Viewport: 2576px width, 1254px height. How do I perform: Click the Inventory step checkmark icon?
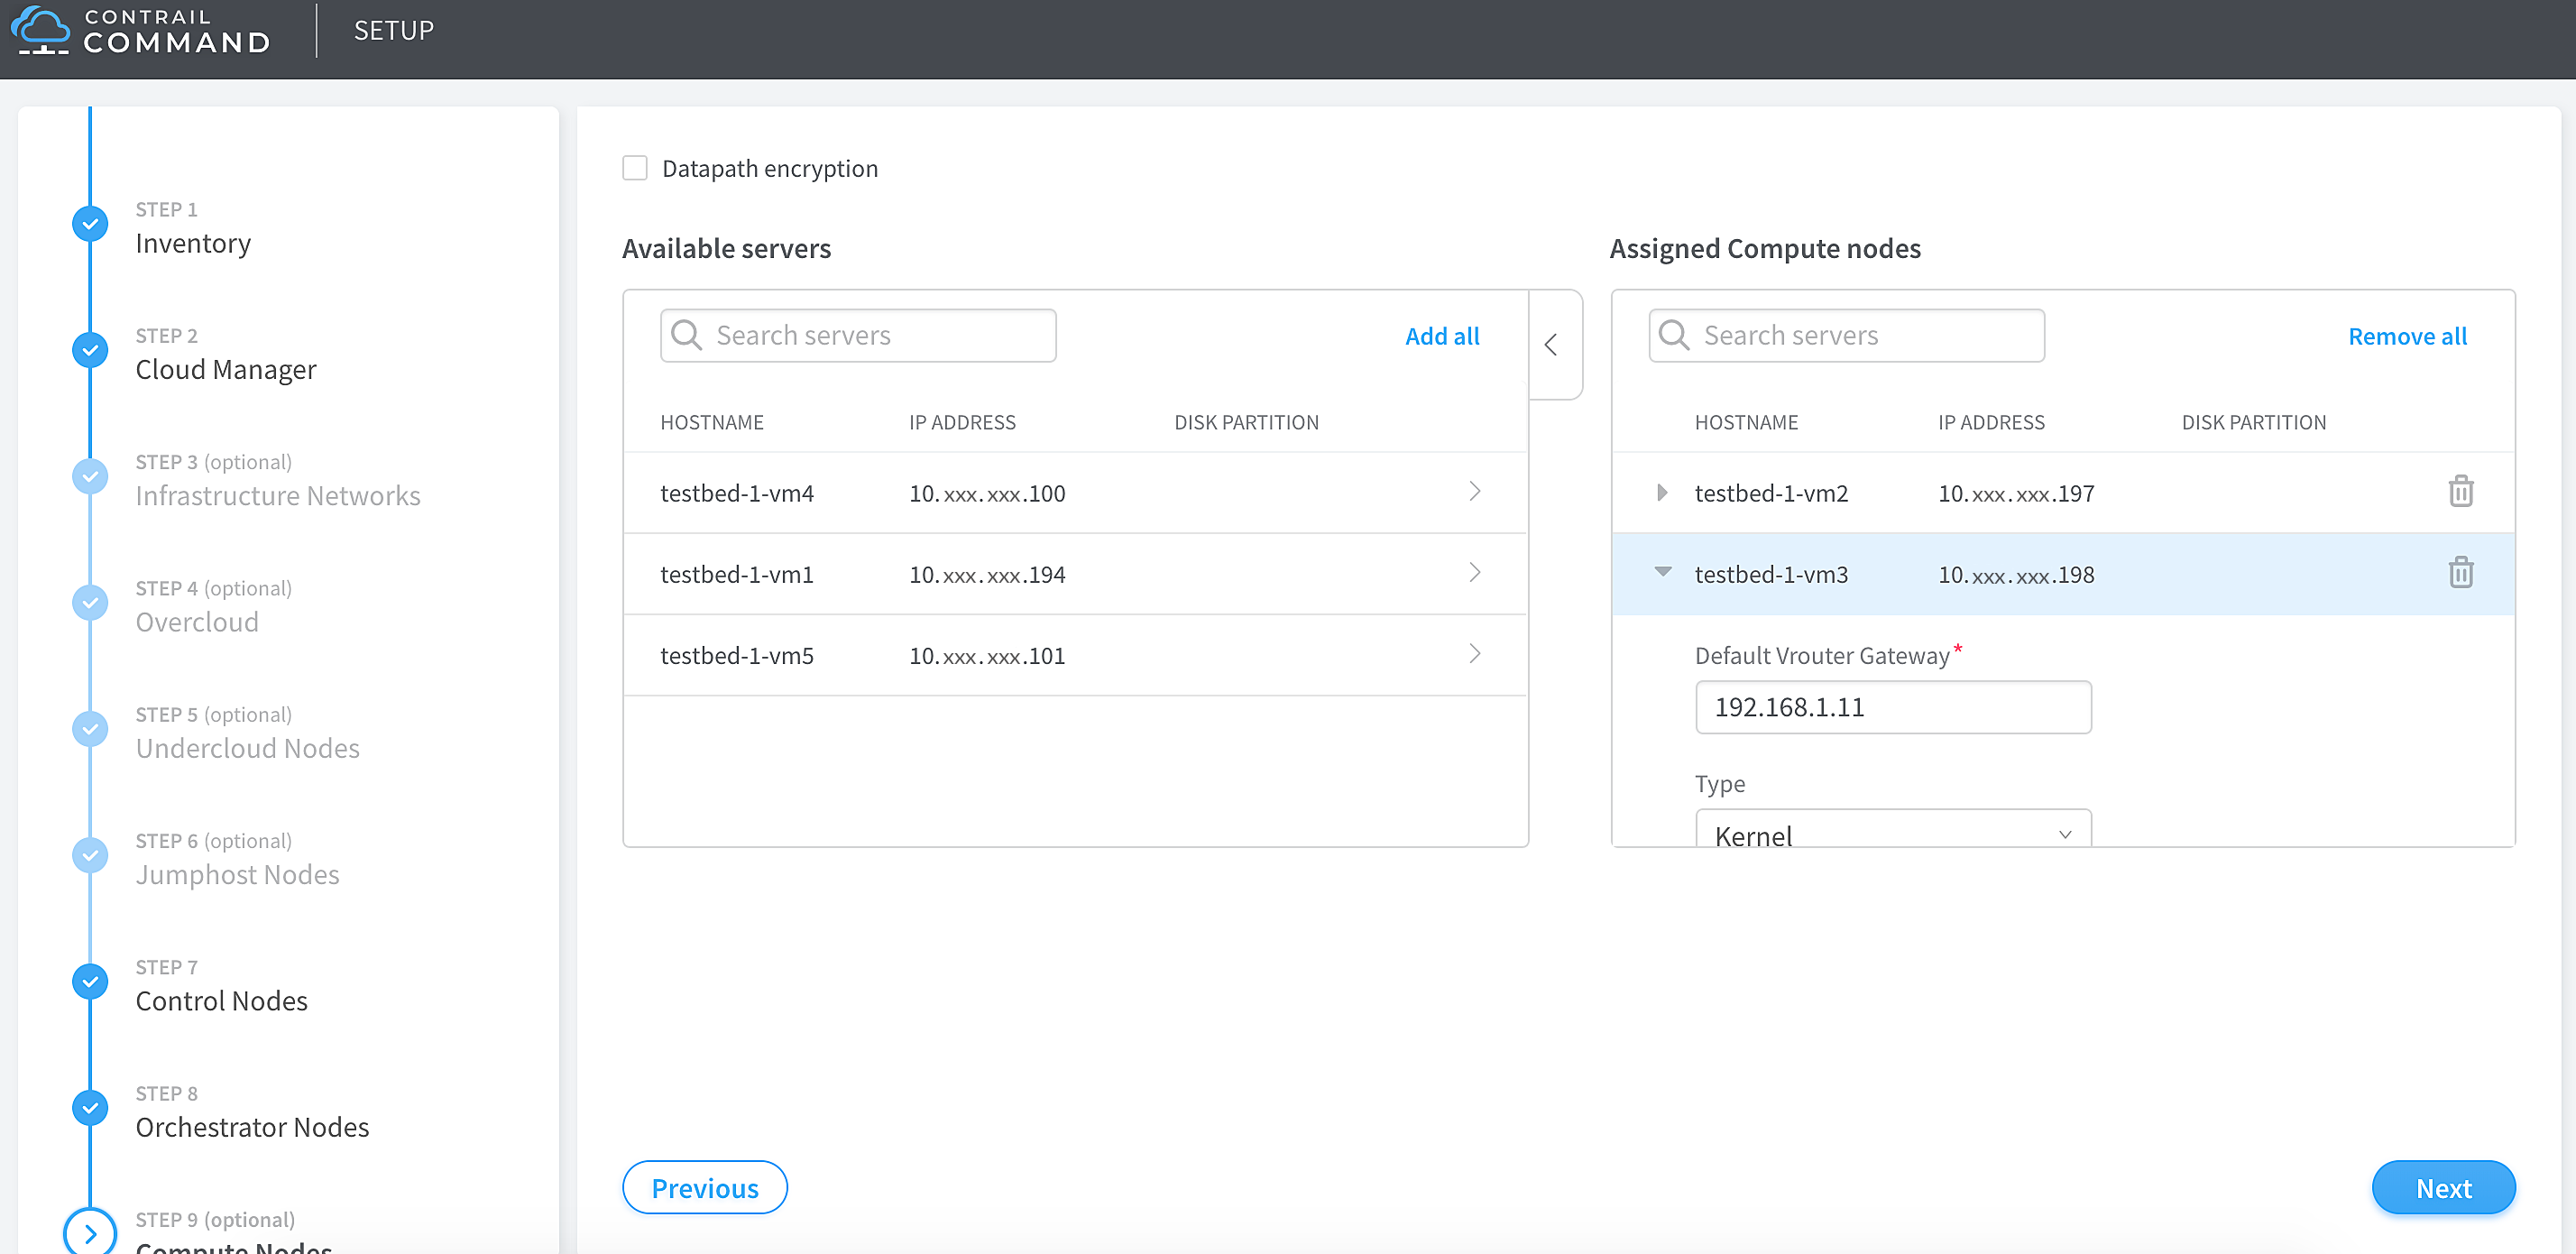click(x=90, y=224)
